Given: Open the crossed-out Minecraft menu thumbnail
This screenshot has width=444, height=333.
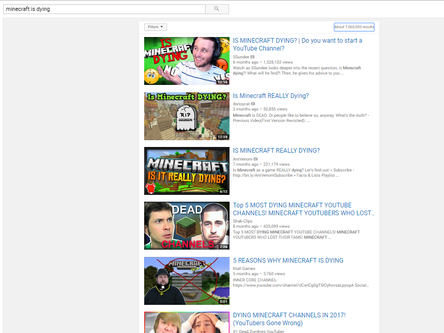Looking at the screenshot, I should coord(187,281).
